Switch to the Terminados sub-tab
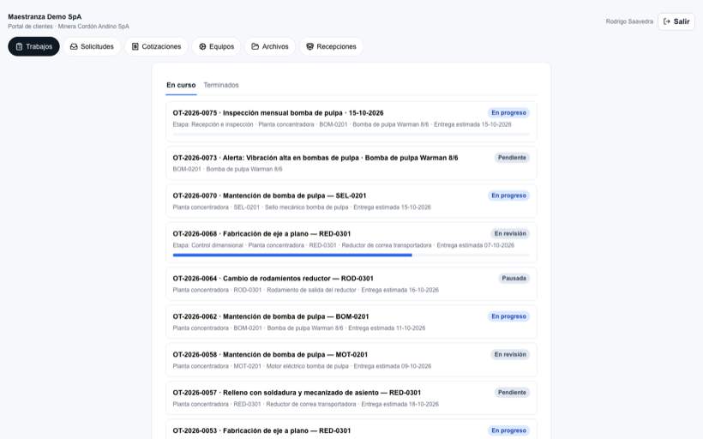The height and width of the screenshot is (439, 703). pyautogui.click(x=221, y=85)
